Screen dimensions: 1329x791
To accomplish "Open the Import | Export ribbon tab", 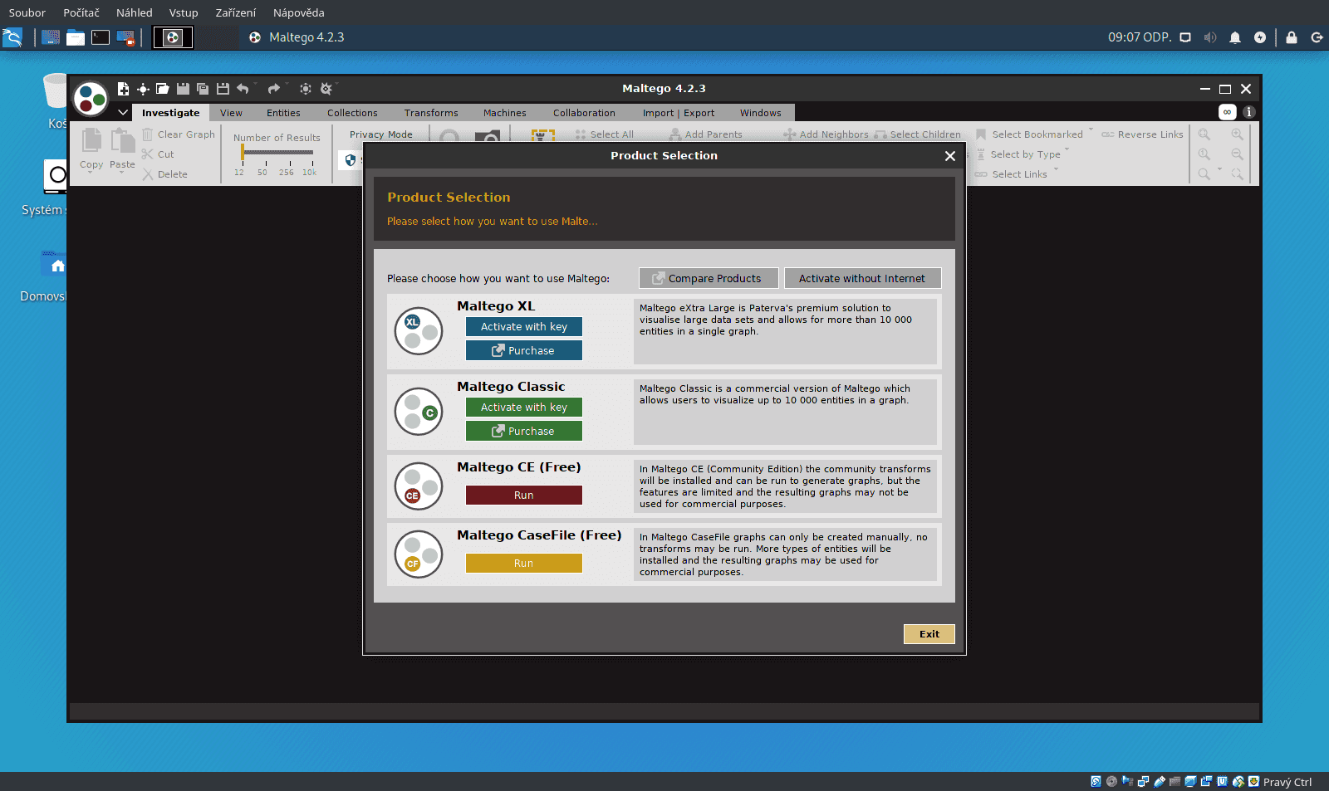I will [679, 113].
